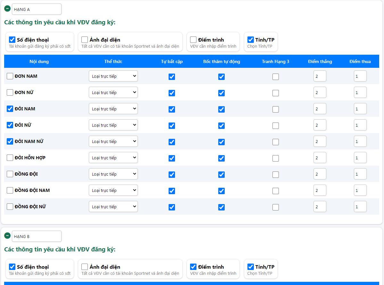Click the HẠNG B name field
This screenshot has height=285, width=384.
(x=37, y=236)
